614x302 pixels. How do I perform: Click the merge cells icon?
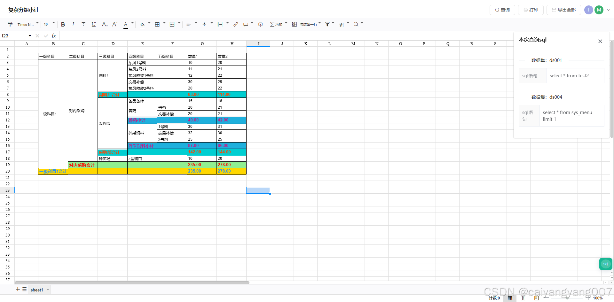point(172,24)
